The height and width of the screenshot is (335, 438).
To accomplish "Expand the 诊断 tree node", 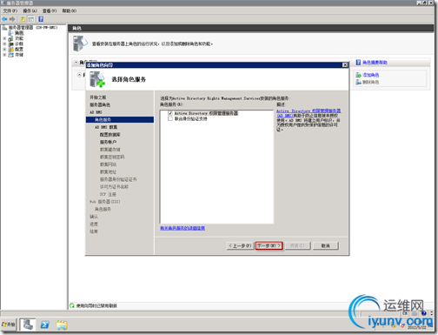I will 4,44.
